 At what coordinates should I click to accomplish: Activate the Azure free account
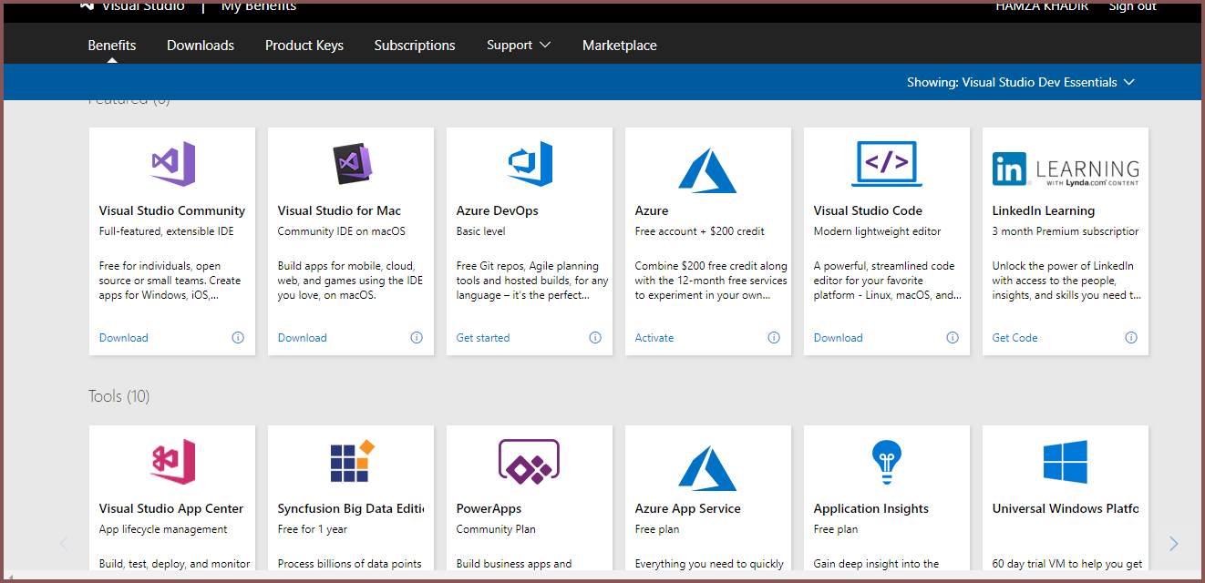click(654, 337)
